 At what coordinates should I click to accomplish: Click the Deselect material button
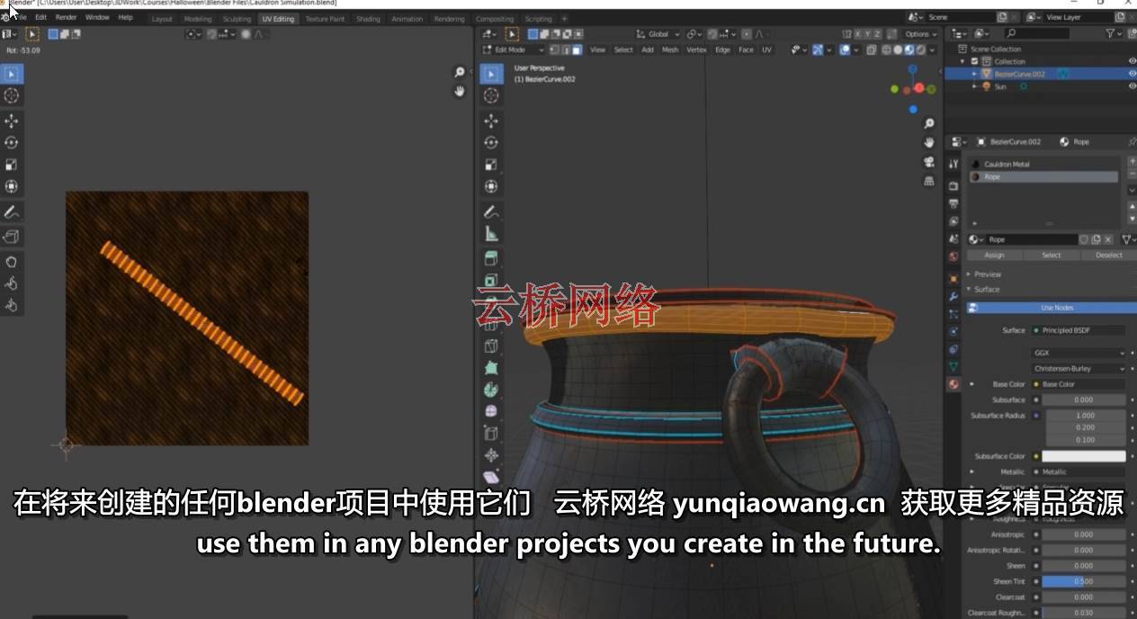[x=1108, y=255]
